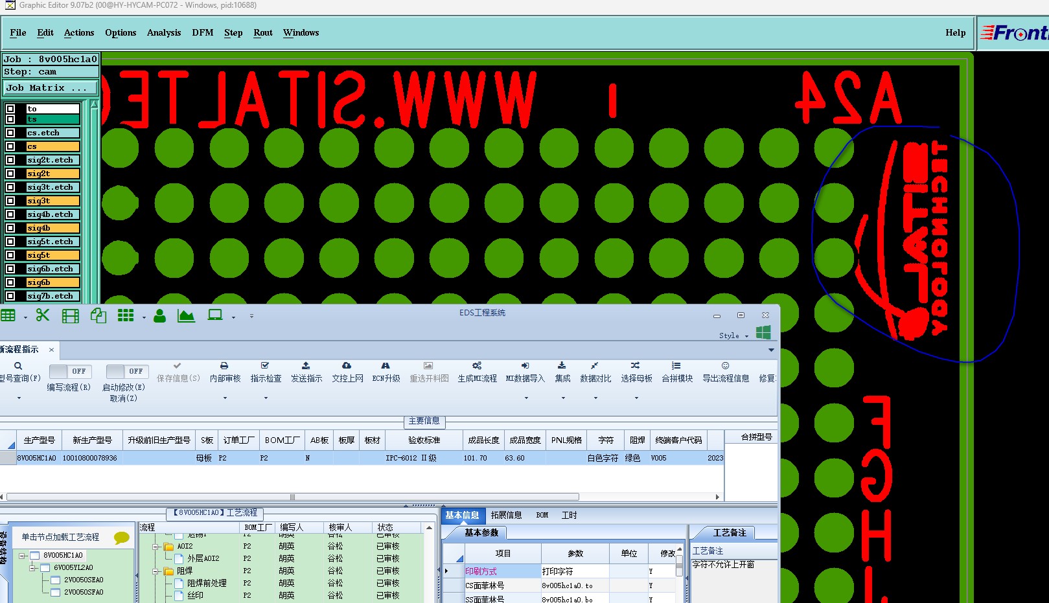Viewport: 1049px width, 603px height.
Task: Click 集成 download icon
Action: 562,366
